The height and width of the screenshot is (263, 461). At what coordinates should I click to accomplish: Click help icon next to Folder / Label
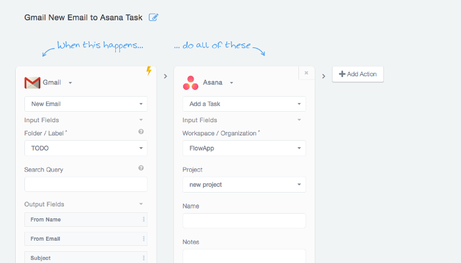point(141,132)
